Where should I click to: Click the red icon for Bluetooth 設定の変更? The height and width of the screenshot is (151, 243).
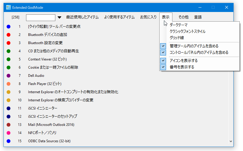click(x=8, y=43)
